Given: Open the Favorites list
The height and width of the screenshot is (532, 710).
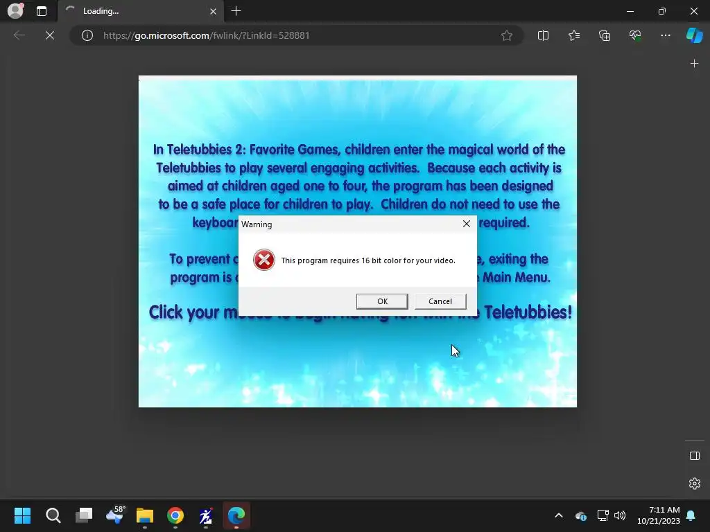Looking at the screenshot, I should point(573,35).
